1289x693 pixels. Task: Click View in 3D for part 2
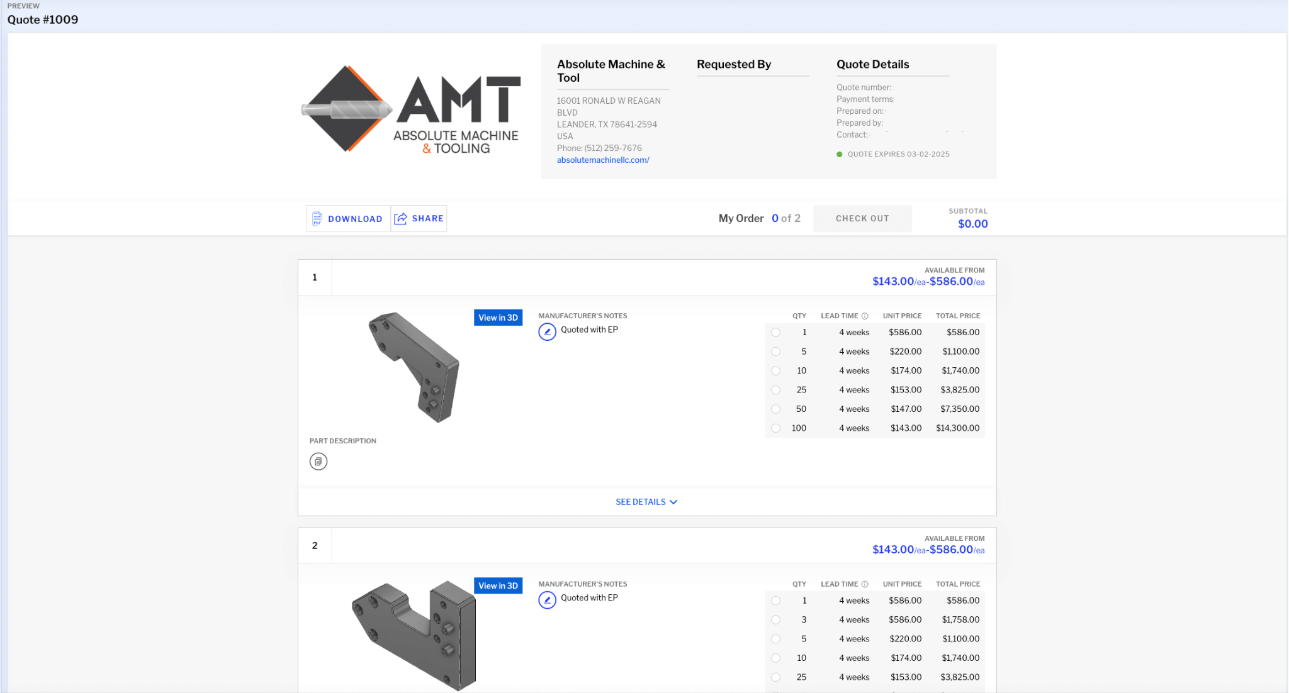[498, 585]
